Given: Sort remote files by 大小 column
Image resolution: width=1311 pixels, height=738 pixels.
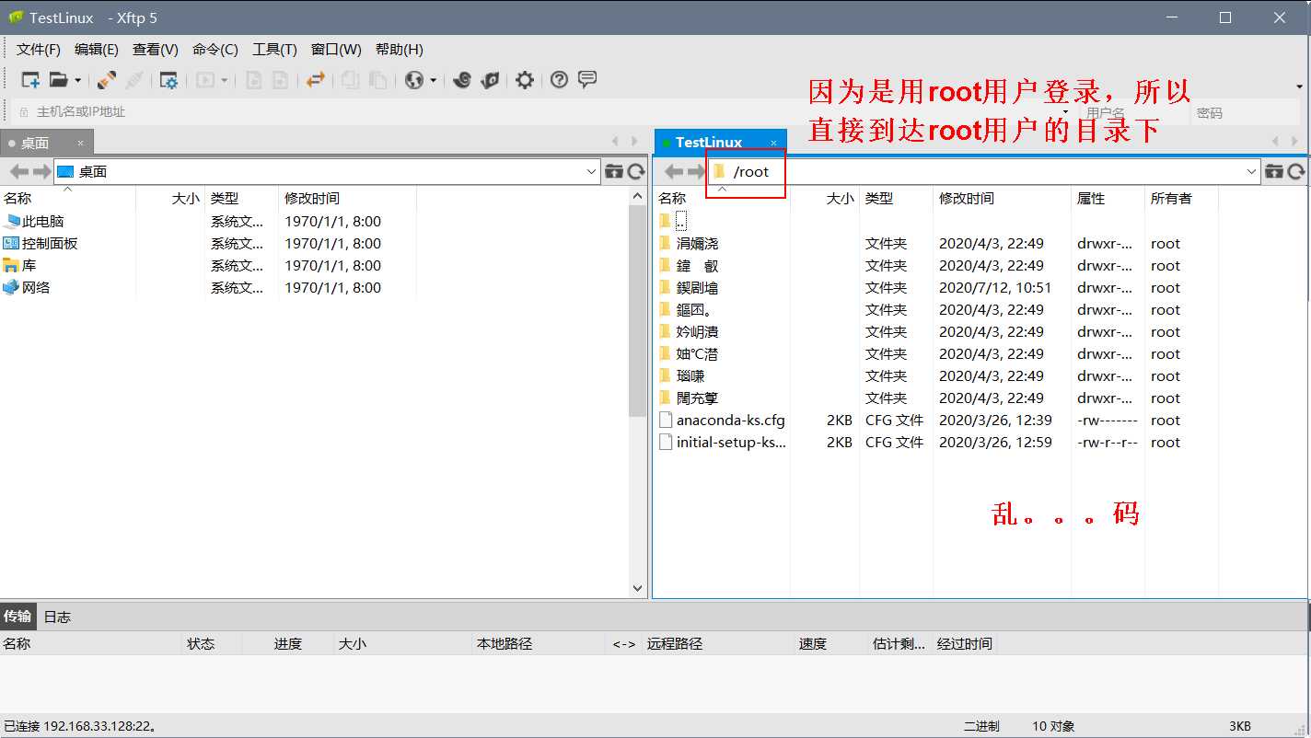Looking at the screenshot, I should [x=825, y=198].
